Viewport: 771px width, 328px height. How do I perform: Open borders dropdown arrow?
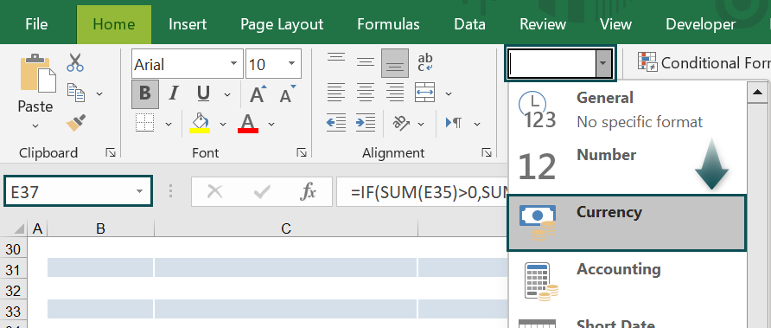pos(169,124)
